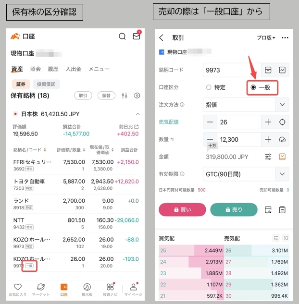The width and height of the screenshot is (299, 304).
Task: Open the プロ版 version dropdown
Action: (x=266, y=38)
